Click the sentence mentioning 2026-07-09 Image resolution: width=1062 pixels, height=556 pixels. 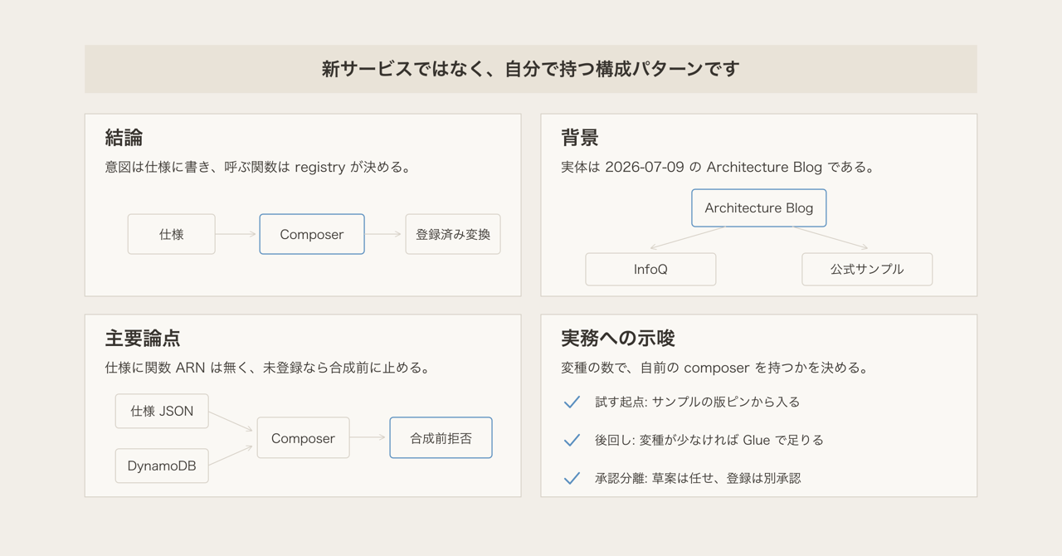[718, 167]
